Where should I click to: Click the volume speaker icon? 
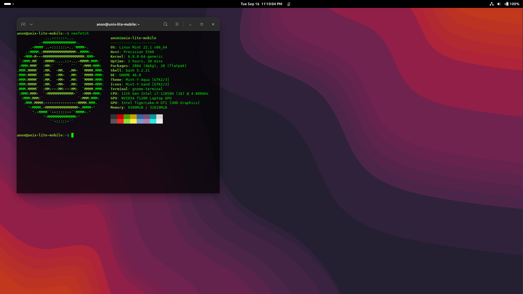(499, 4)
